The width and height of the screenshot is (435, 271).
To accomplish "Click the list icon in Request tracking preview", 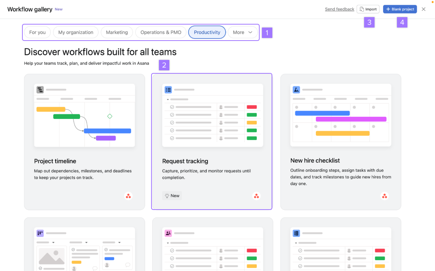I will click(x=168, y=90).
